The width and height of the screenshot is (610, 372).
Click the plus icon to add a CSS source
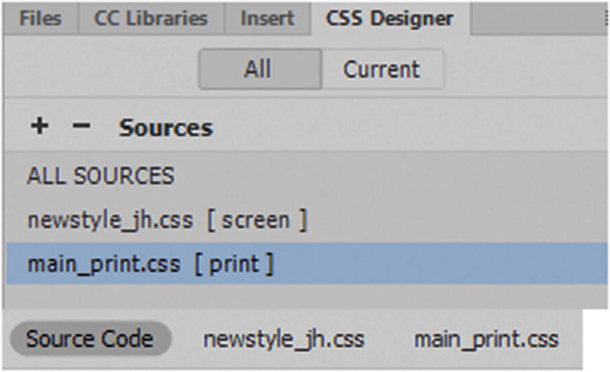pyautogui.click(x=40, y=126)
